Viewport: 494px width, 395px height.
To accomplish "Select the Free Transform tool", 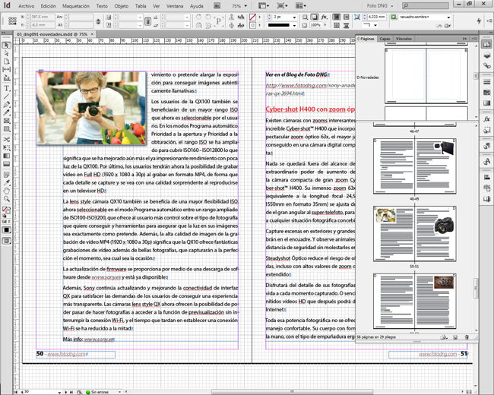I will tap(6, 147).
